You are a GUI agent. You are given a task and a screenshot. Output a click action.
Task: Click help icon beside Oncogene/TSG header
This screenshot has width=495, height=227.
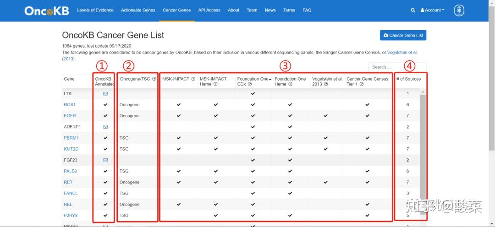pos(154,79)
